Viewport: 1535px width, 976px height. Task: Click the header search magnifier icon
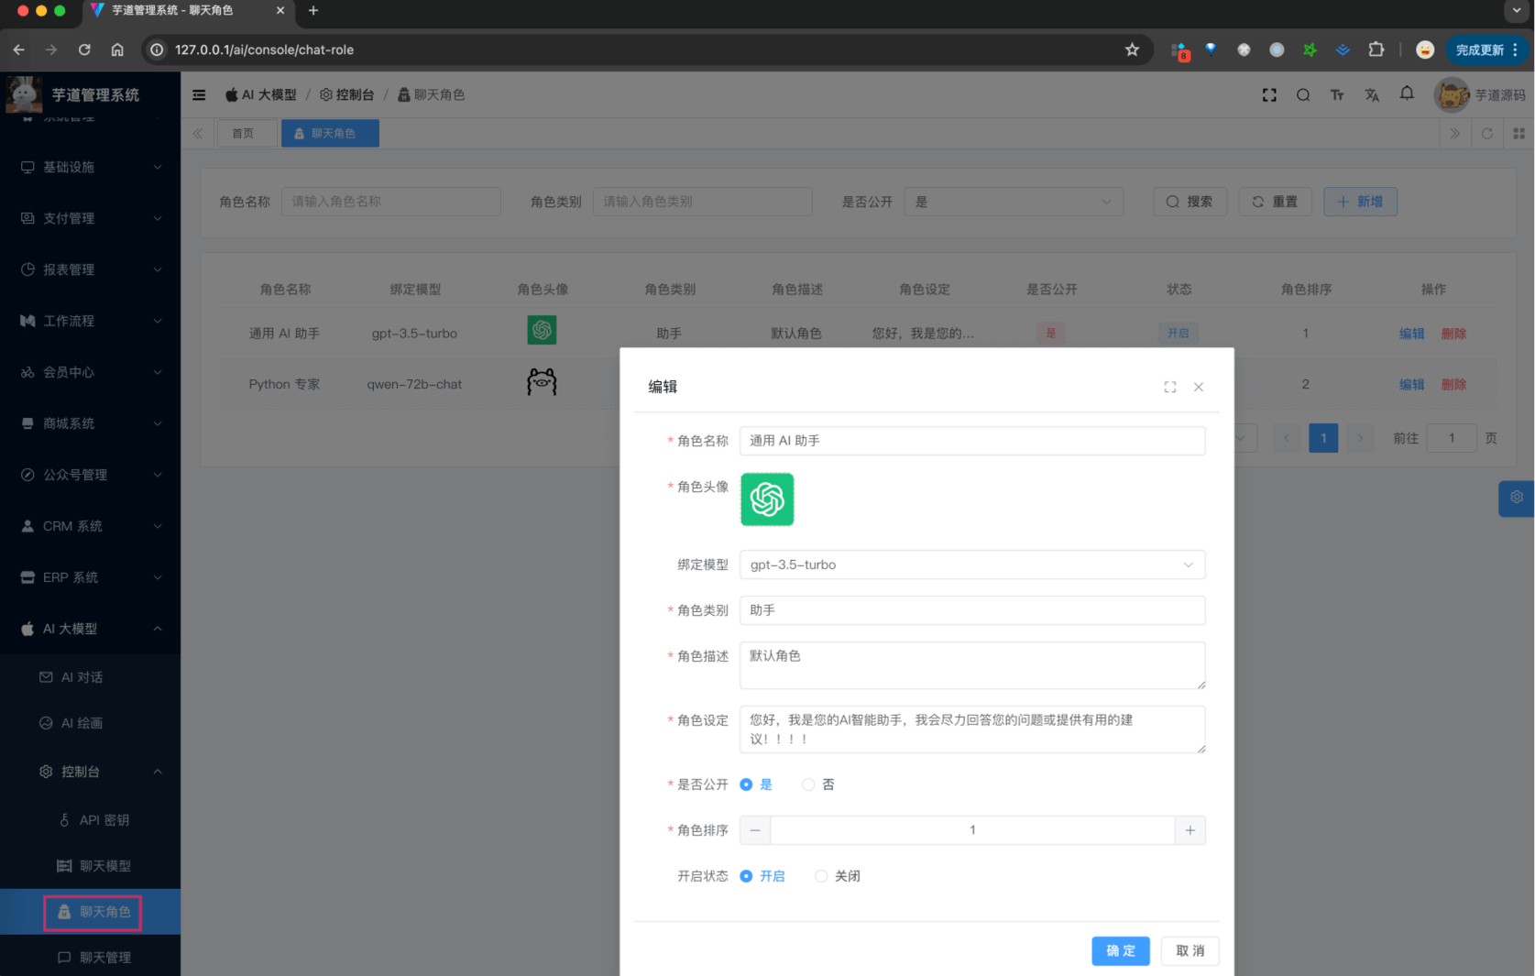[x=1303, y=95]
